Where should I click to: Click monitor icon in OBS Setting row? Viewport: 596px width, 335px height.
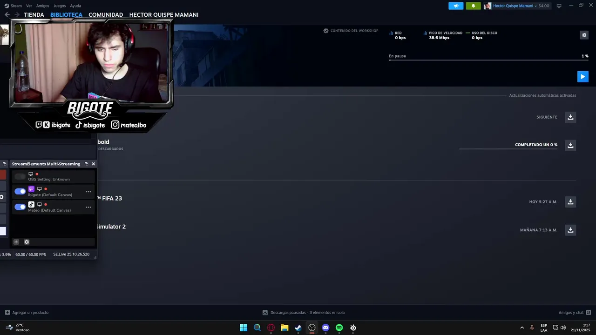click(31, 174)
